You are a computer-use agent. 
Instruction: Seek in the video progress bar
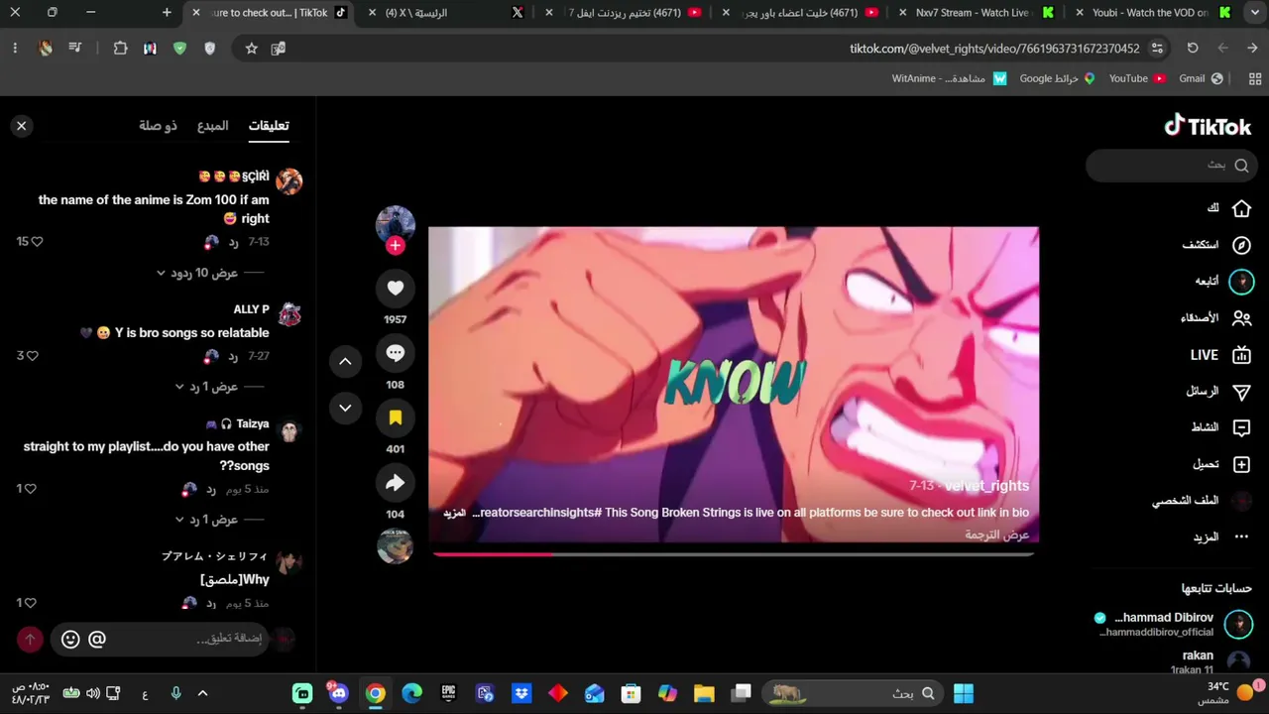734,554
